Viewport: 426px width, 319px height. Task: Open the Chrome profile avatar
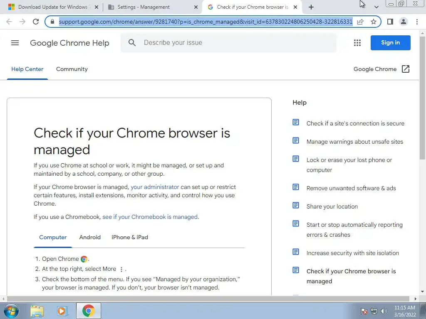coord(404,22)
